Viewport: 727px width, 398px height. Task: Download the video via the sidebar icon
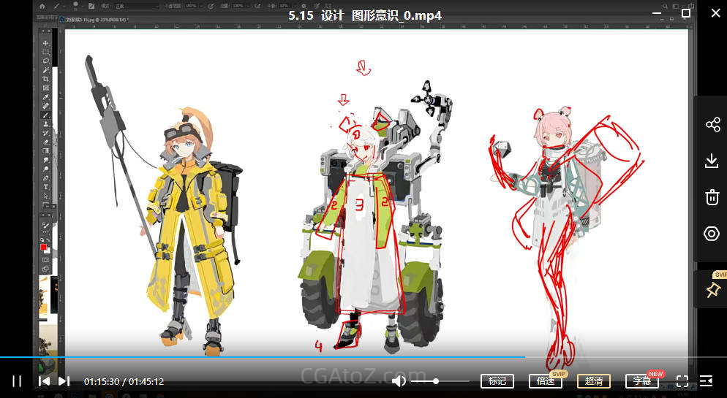point(712,161)
